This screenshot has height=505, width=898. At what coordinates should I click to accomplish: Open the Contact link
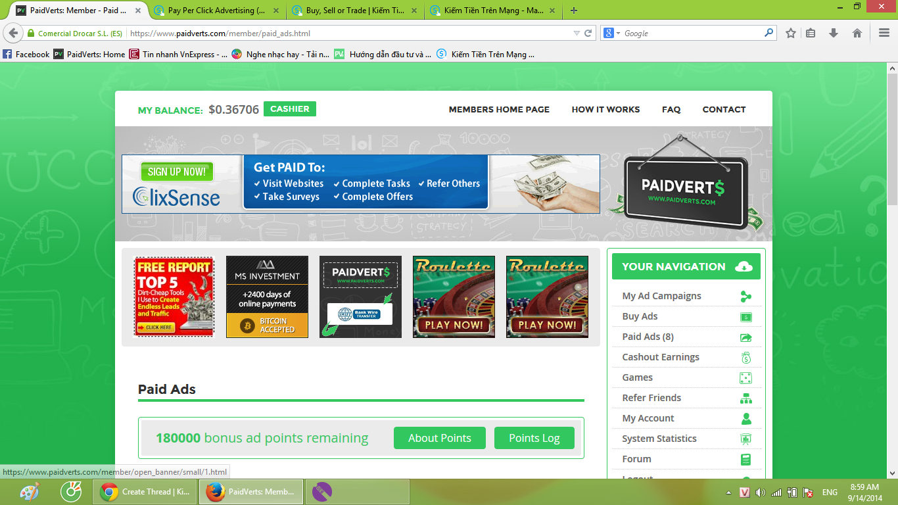tap(724, 110)
